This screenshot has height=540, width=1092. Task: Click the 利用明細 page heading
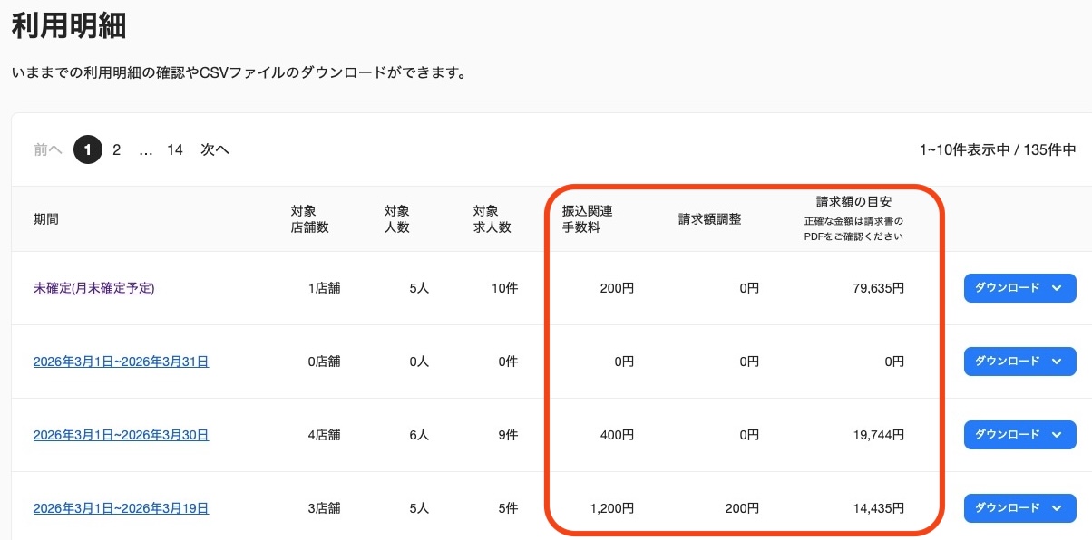(x=68, y=25)
